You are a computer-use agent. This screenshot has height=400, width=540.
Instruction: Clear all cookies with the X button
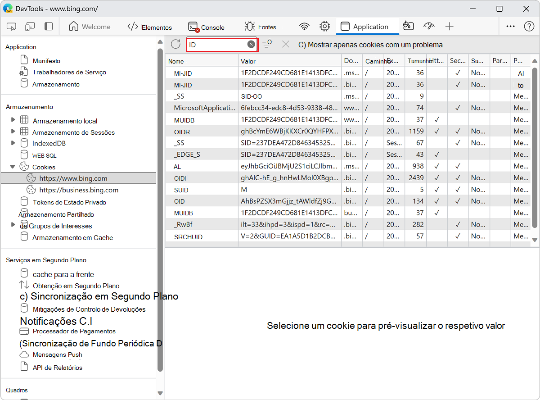click(286, 44)
